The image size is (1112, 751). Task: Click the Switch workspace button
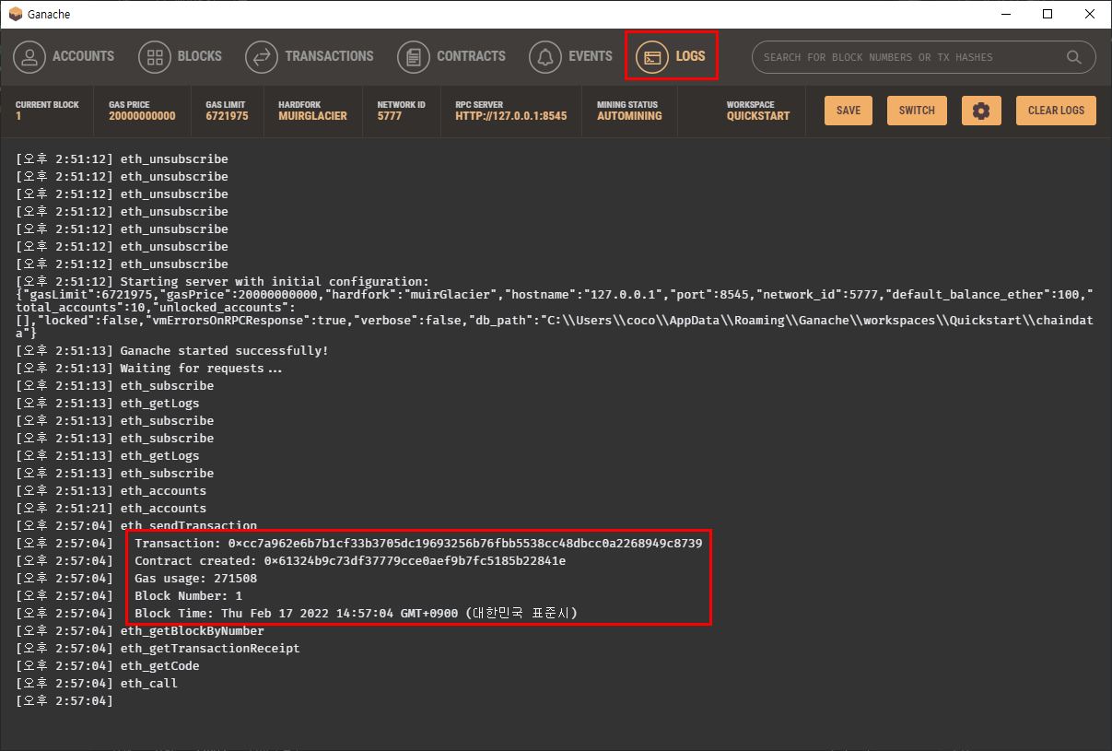pos(917,111)
